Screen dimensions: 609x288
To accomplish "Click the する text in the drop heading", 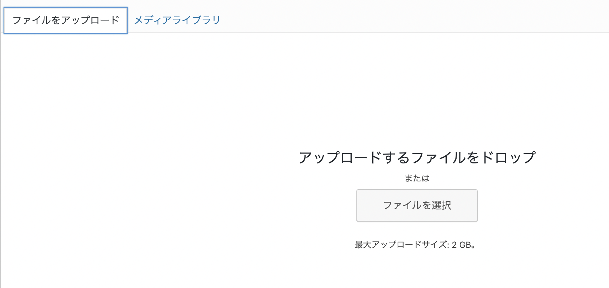I will [x=396, y=157].
